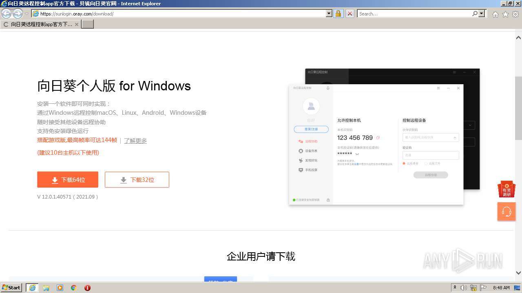The width and height of the screenshot is (522, 293).
Task: Select the 向日葵远程控制app browser tab
Action: point(41,24)
